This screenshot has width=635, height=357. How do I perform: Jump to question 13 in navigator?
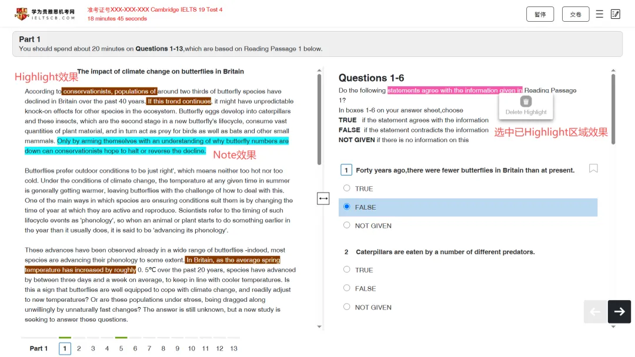(x=233, y=348)
